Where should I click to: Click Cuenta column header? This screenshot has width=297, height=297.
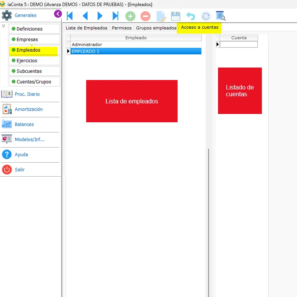[x=239, y=38]
